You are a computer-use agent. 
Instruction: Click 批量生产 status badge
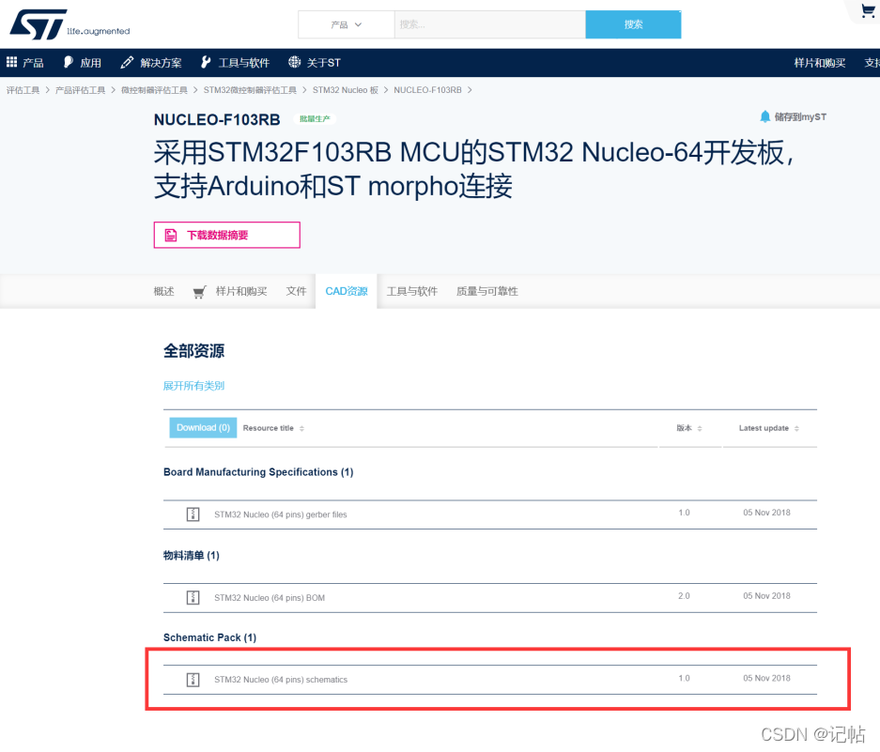click(315, 119)
